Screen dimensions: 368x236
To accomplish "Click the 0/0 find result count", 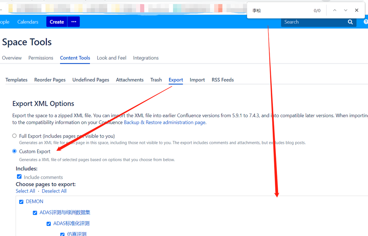I will coord(317,11).
